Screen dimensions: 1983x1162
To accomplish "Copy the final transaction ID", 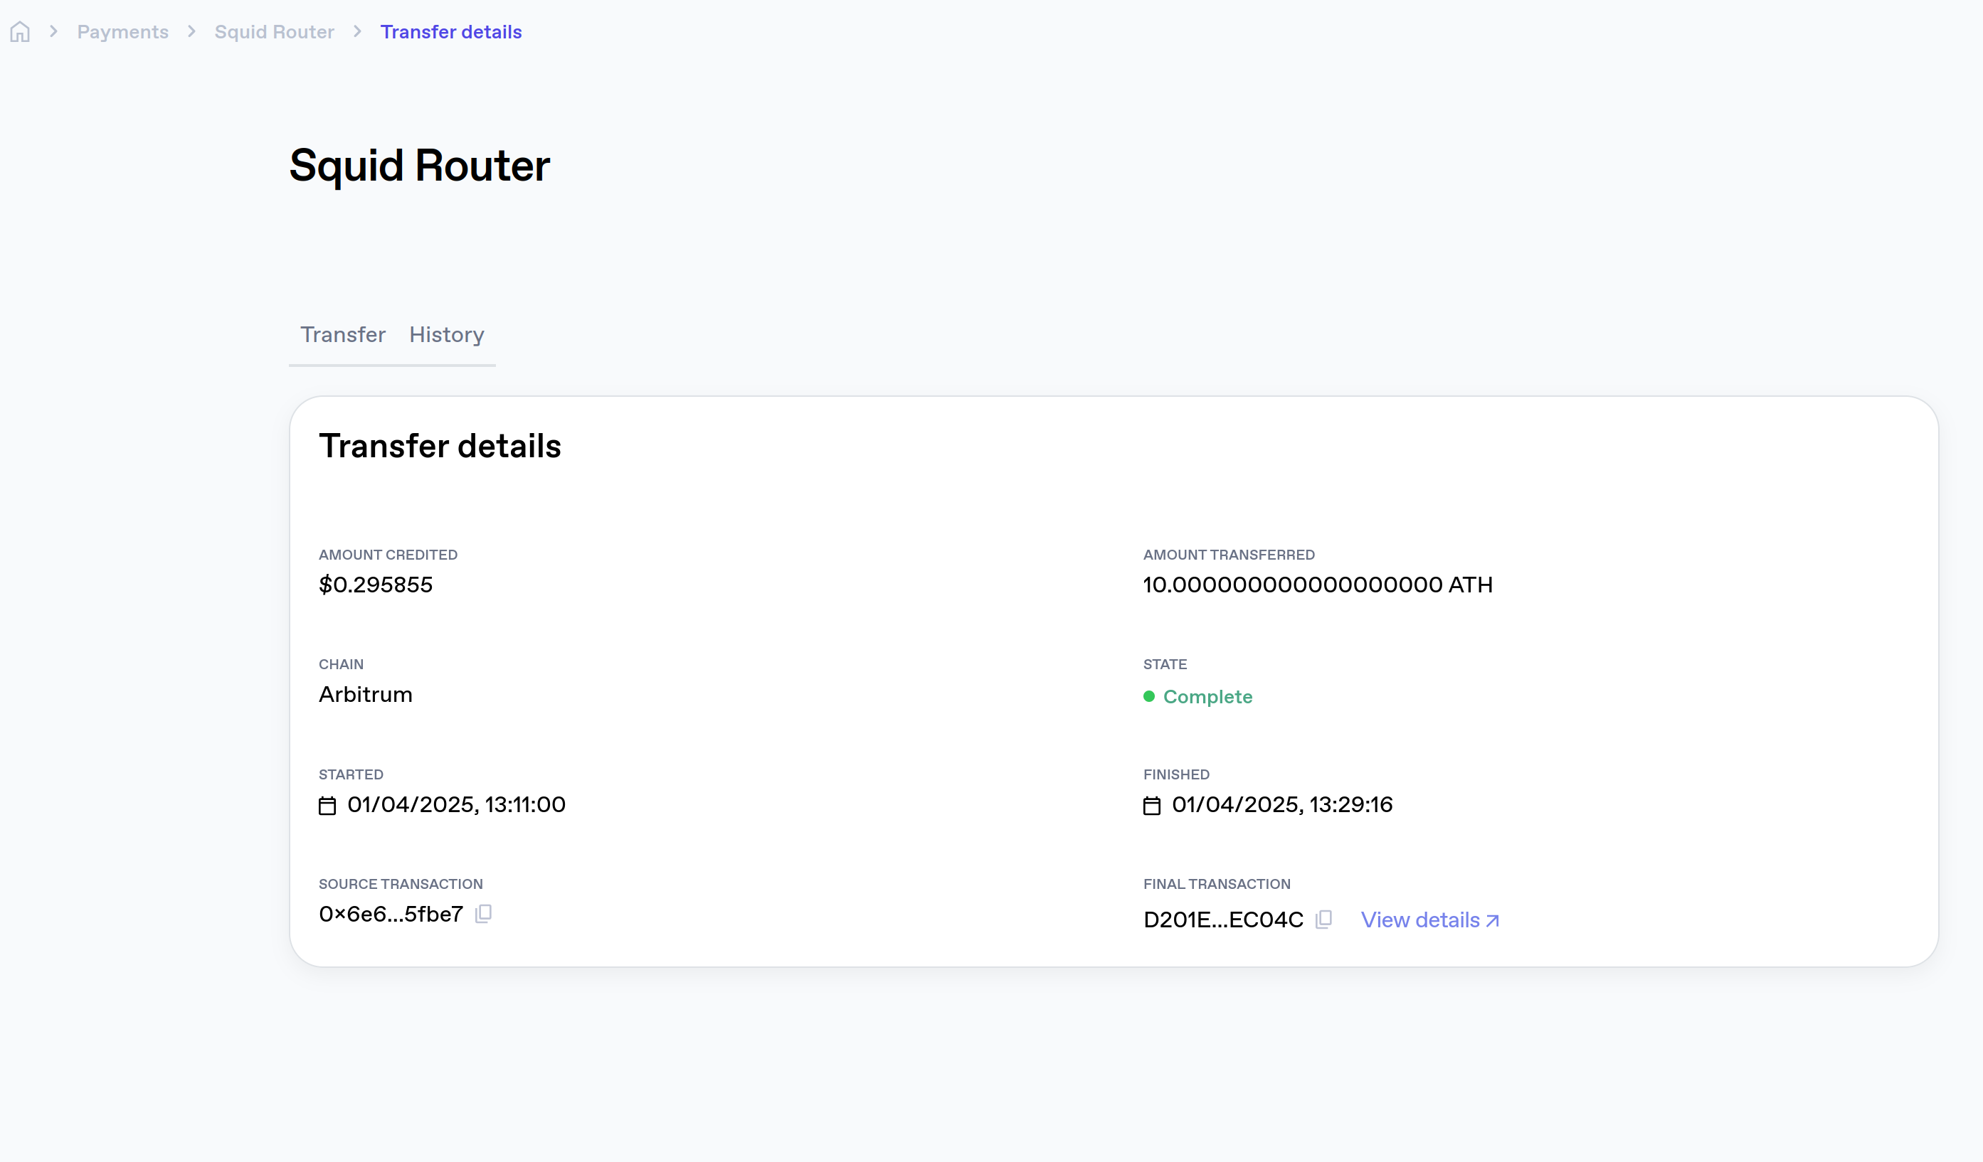I will 1323,919.
